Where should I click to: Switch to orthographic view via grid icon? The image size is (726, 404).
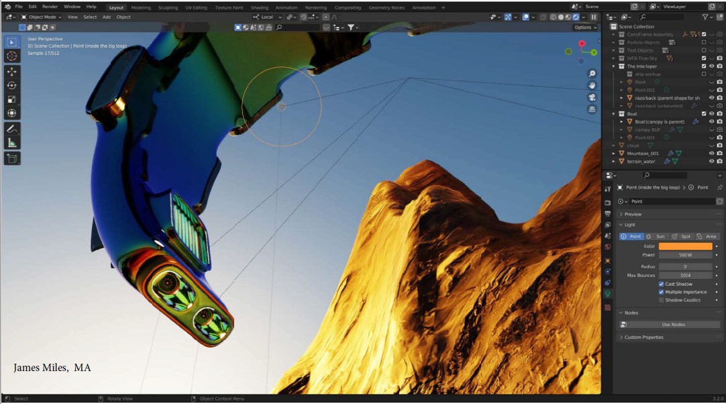[592, 109]
